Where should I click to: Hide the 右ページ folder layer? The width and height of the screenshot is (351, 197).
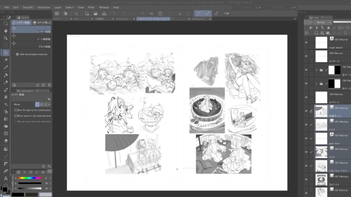(306, 84)
